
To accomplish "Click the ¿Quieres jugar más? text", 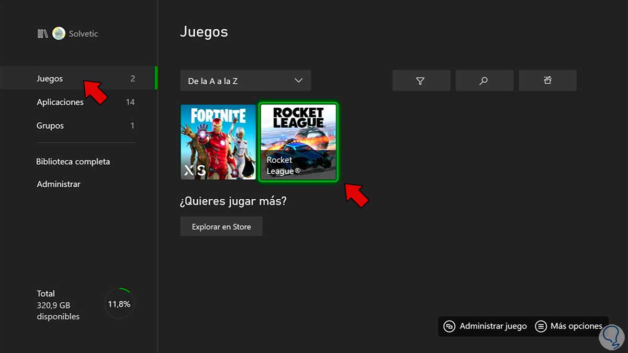I will (x=233, y=201).
